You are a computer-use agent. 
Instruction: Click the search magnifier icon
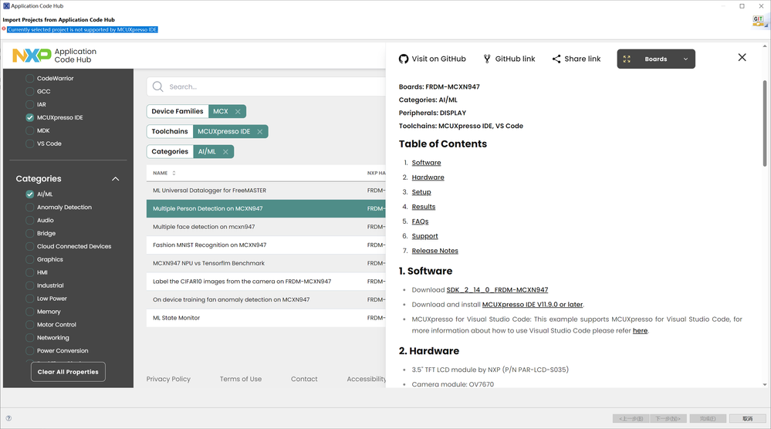tap(157, 87)
